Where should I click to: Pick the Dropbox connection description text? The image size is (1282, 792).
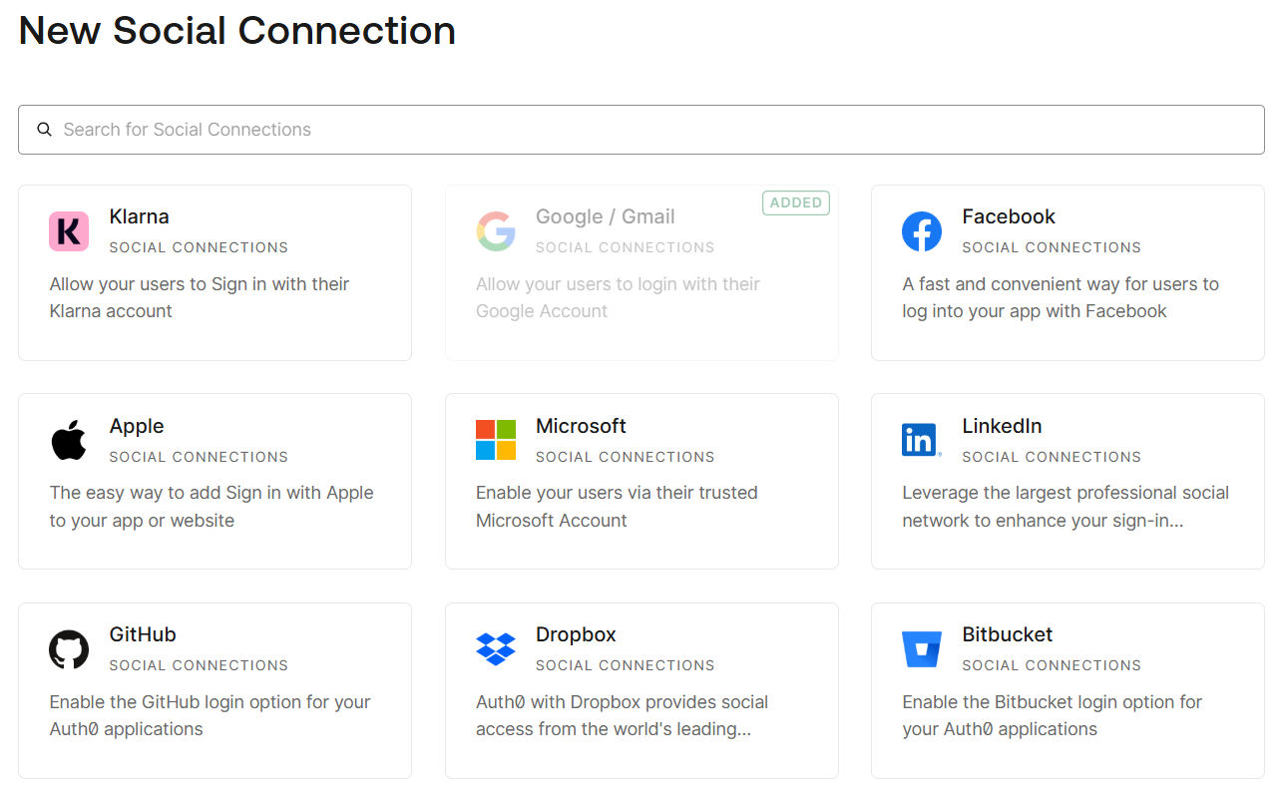coord(621,715)
